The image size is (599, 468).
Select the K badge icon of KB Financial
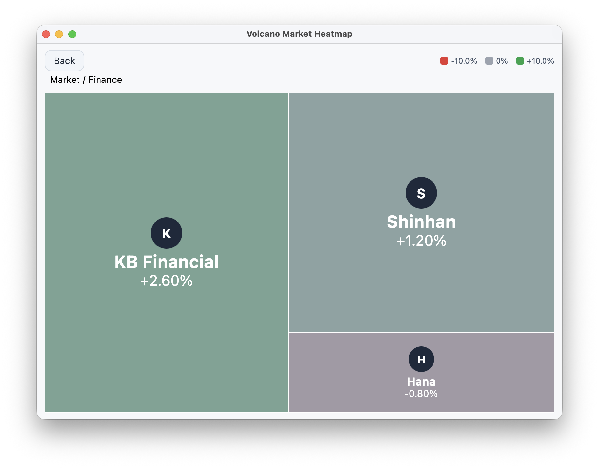(x=166, y=233)
